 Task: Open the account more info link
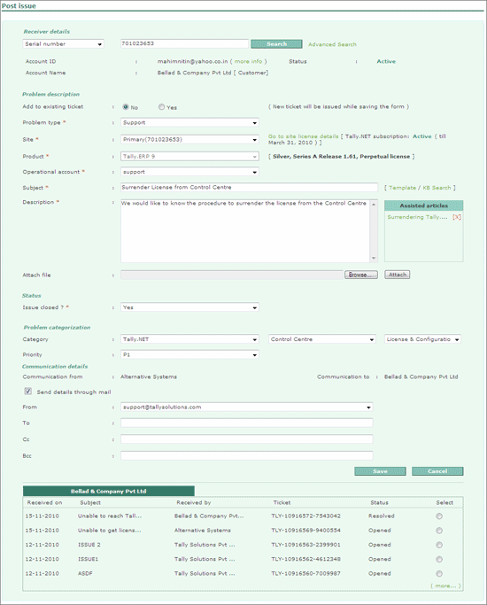coord(248,61)
